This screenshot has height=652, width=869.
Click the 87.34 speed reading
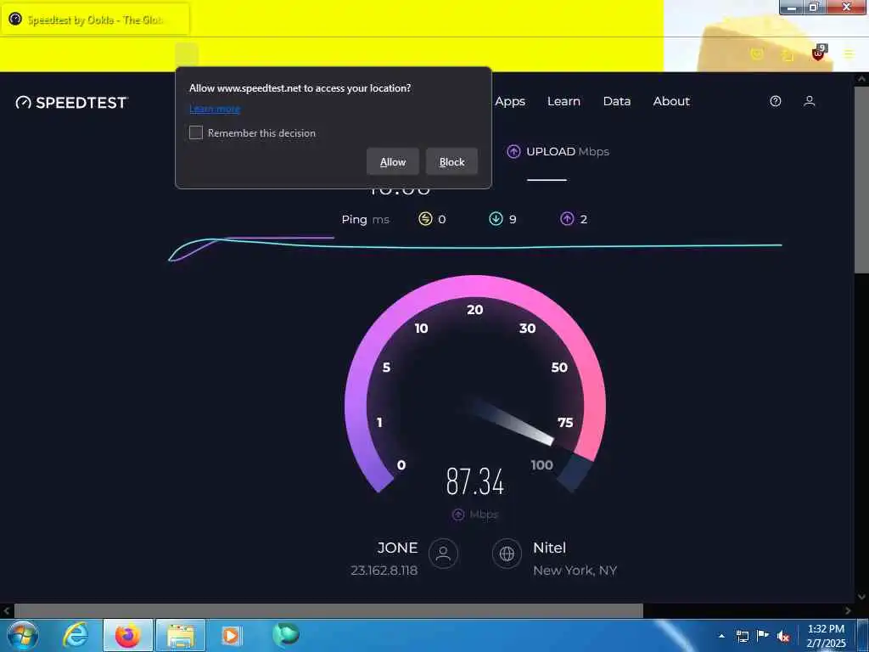pyautogui.click(x=475, y=481)
